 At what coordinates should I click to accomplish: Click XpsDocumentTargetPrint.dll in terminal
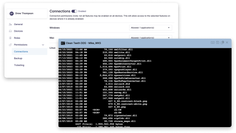(132, 61)
